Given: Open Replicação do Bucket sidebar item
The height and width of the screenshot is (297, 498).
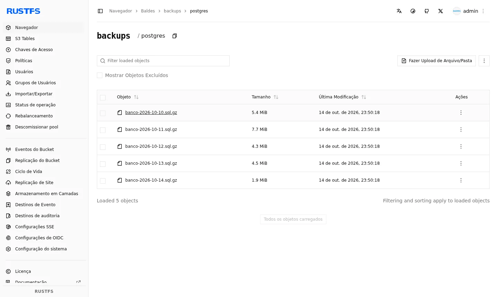Looking at the screenshot, I should click(x=44, y=161).
